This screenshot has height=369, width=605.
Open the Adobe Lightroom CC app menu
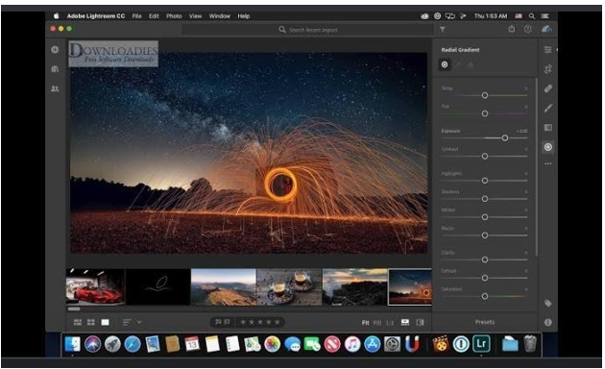[96, 15]
